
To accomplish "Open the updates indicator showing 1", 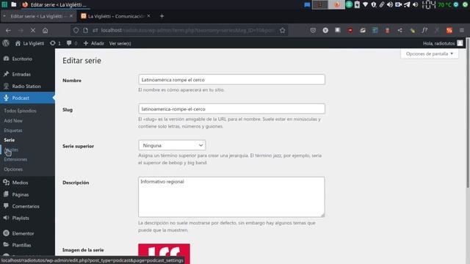I will (x=55, y=43).
